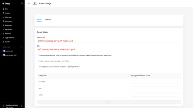Viewport: 193px width, 108px height.
Task: Focus the Kullanıcı Adı input field
Action: pos(109,41)
